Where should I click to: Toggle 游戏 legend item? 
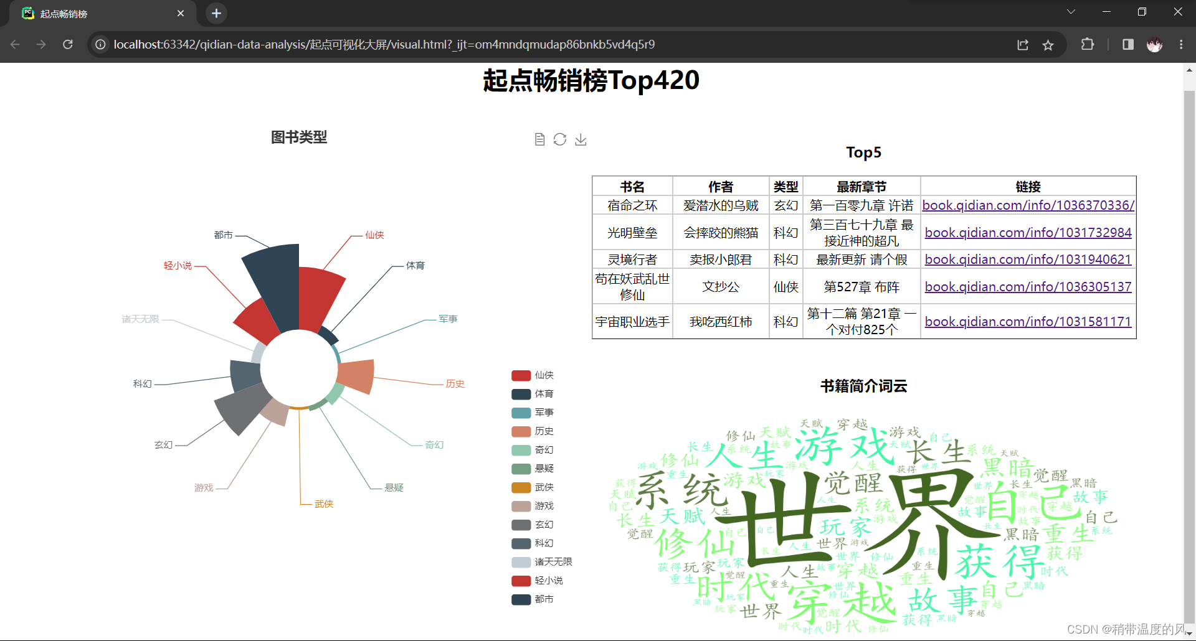point(533,506)
